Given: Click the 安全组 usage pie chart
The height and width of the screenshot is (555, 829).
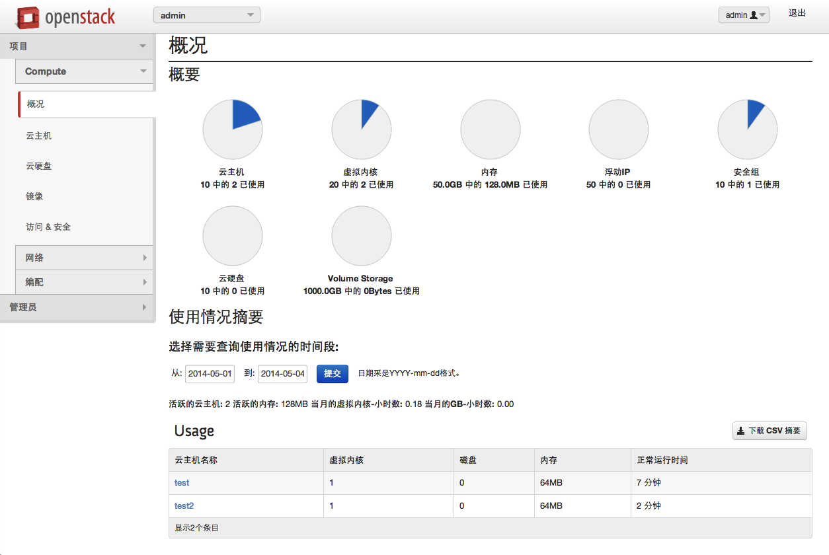Looking at the screenshot, I should pos(748,129).
